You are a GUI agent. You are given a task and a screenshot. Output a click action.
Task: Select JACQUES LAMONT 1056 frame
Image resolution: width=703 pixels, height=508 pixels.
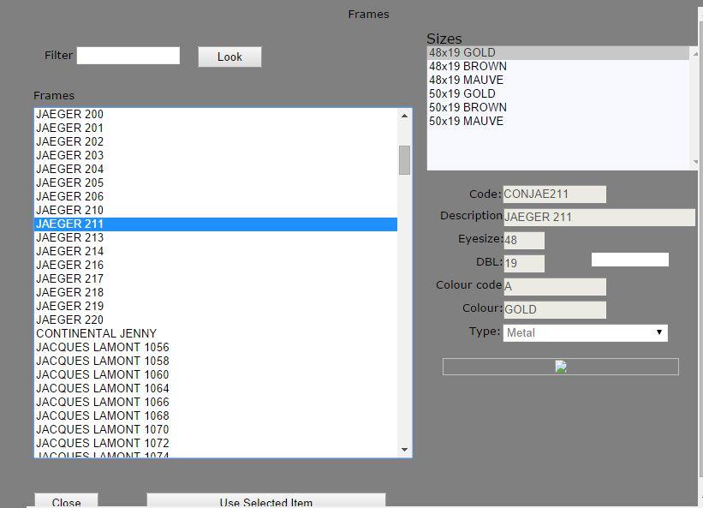tap(216, 348)
